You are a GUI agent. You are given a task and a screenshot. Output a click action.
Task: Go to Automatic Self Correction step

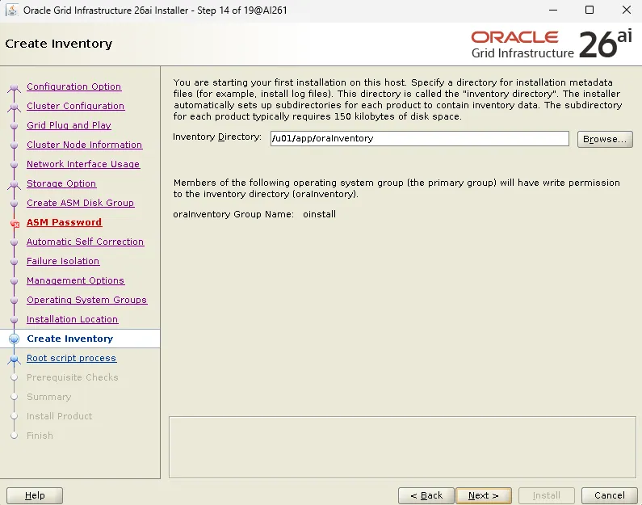point(85,242)
